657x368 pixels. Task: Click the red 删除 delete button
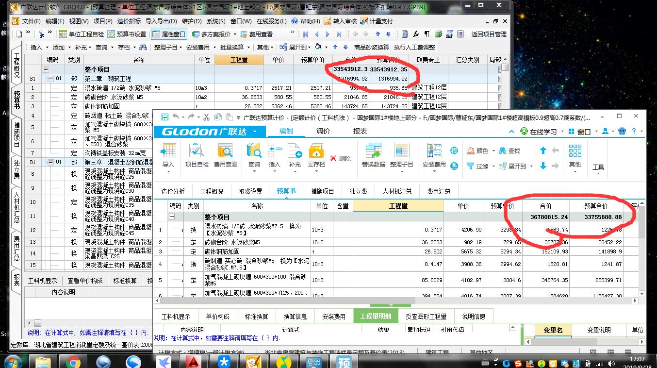pos(341,158)
